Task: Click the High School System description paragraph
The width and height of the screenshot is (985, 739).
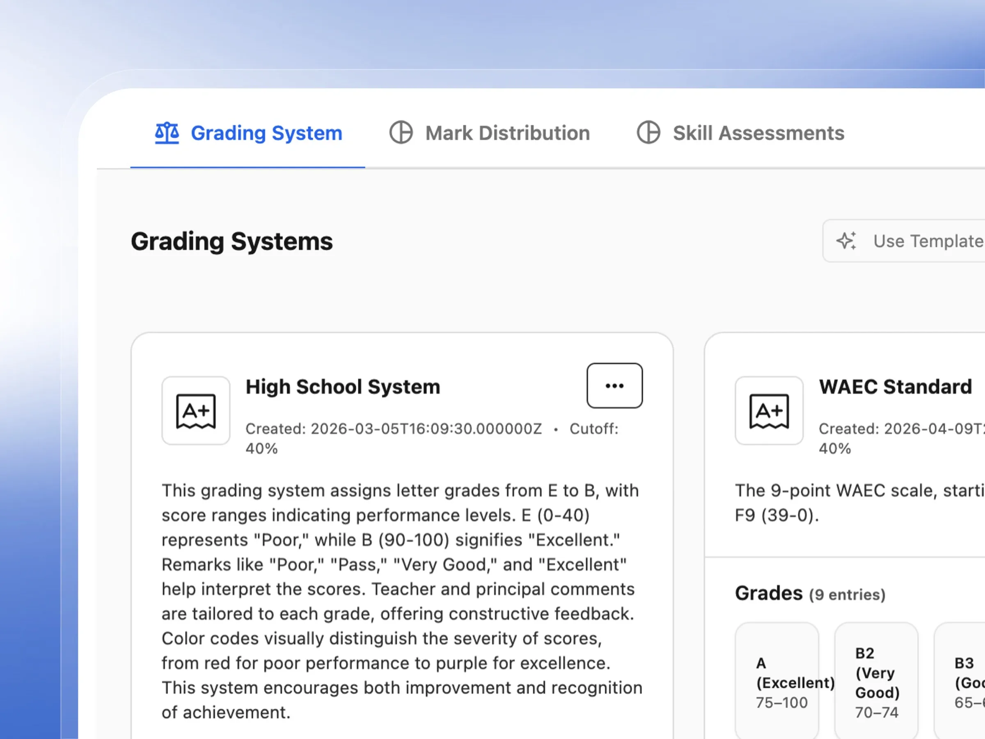Action: (x=402, y=601)
